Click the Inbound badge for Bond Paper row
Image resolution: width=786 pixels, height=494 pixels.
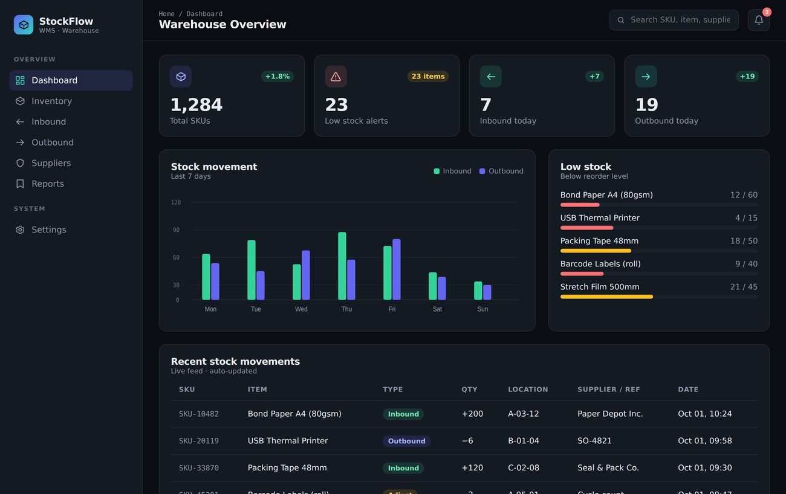[403, 414]
